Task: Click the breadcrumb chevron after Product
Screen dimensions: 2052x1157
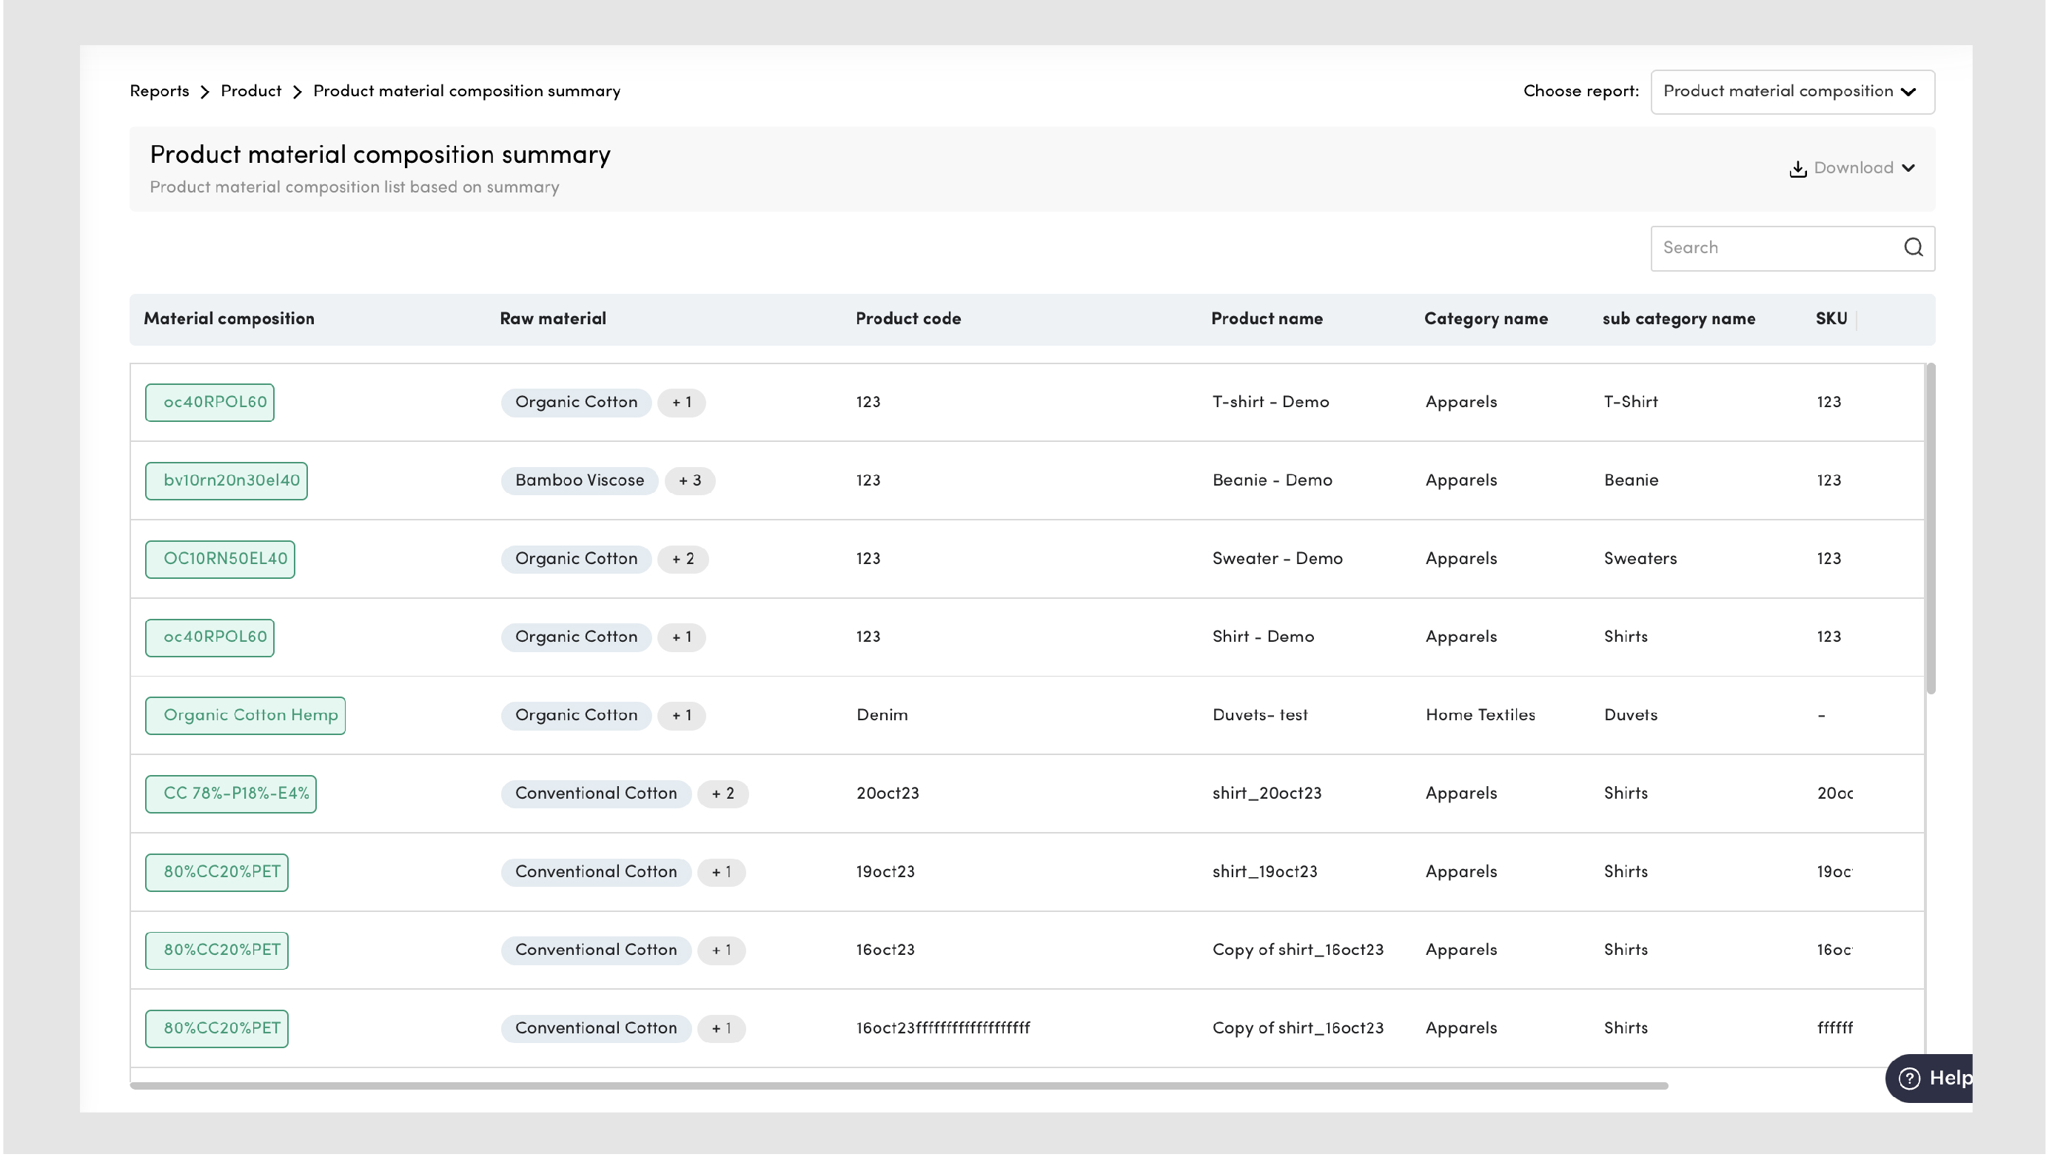Action: [x=297, y=93]
